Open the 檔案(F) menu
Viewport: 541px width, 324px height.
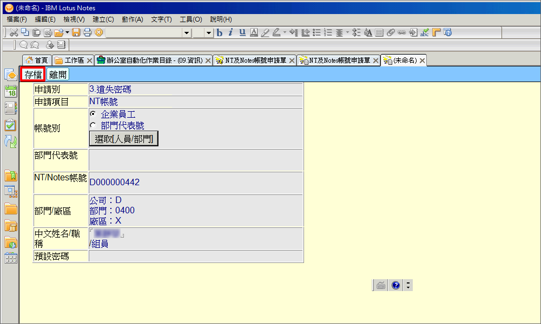[x=17, y=19]
